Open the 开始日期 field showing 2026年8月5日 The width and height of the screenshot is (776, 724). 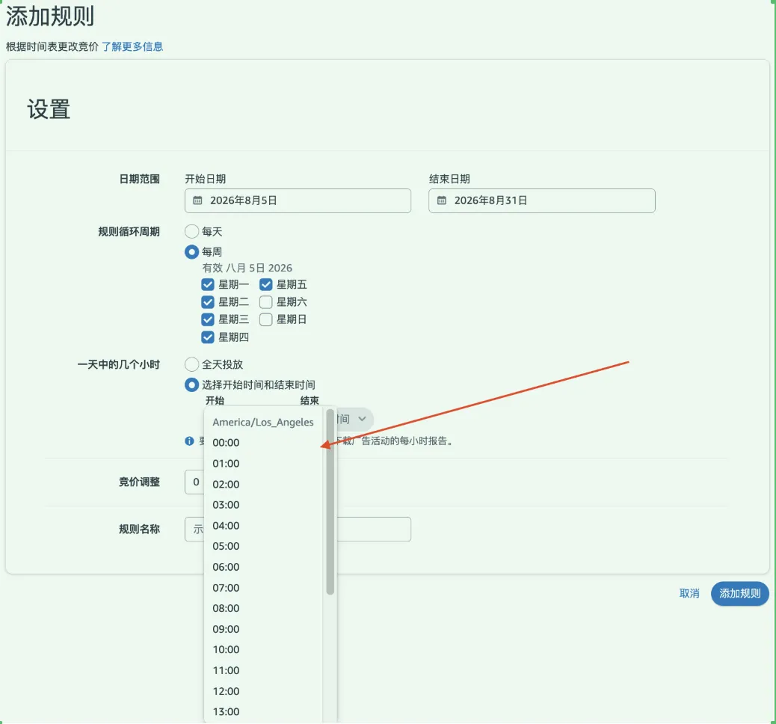[x=298, y=200]
